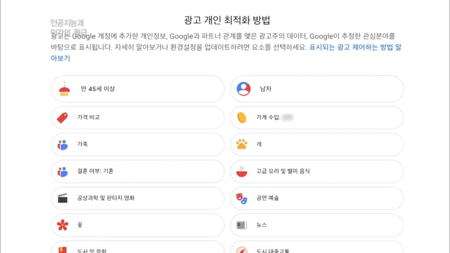The width and height of the screenshot is (450, 253).
Task: Select the family figures icon next to 가족
Action: [x=62, y=144]
